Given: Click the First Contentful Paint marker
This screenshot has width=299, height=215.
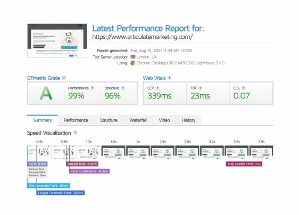Looking at the screenshot, I should 48,186.
